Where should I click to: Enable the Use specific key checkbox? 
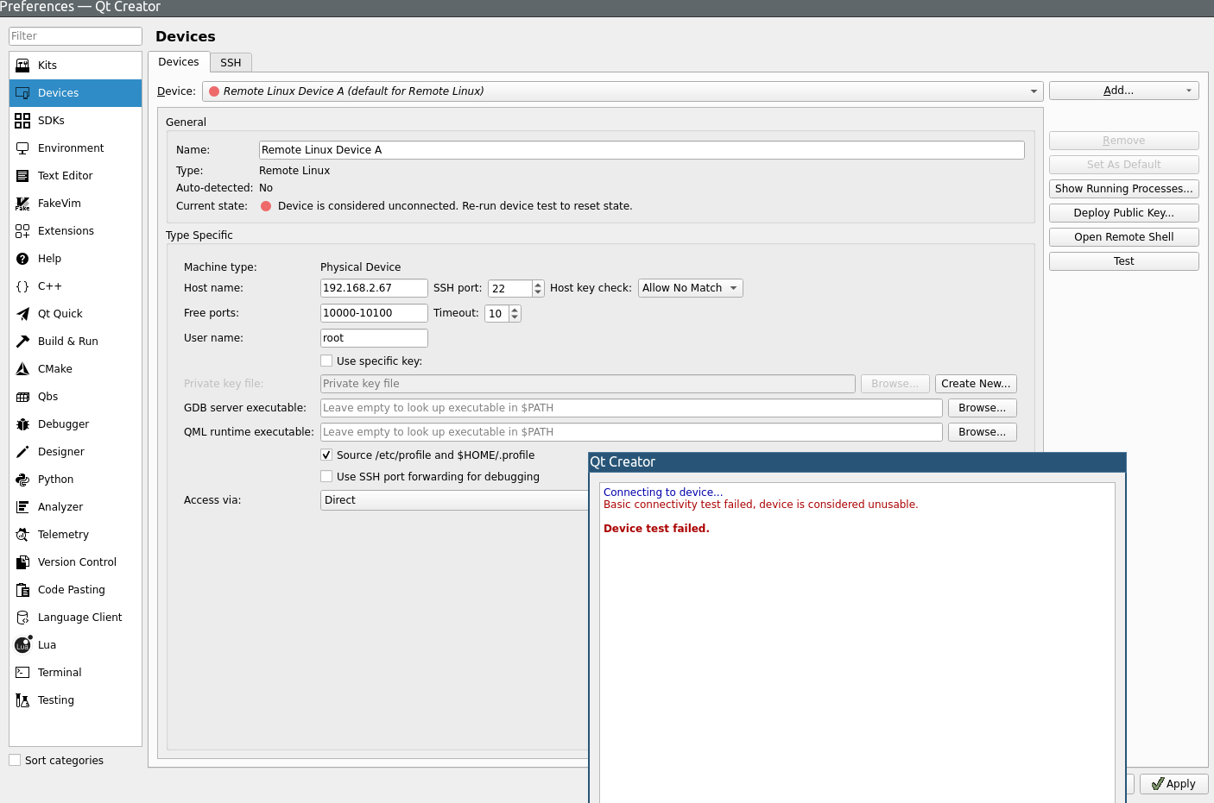coord(326,361)
